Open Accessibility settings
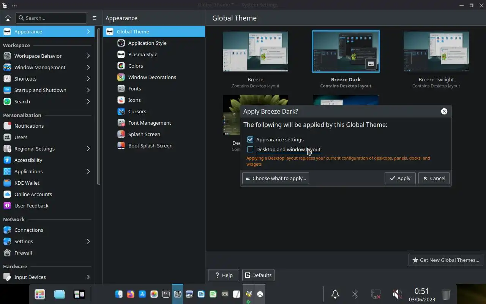 point(47,160)
